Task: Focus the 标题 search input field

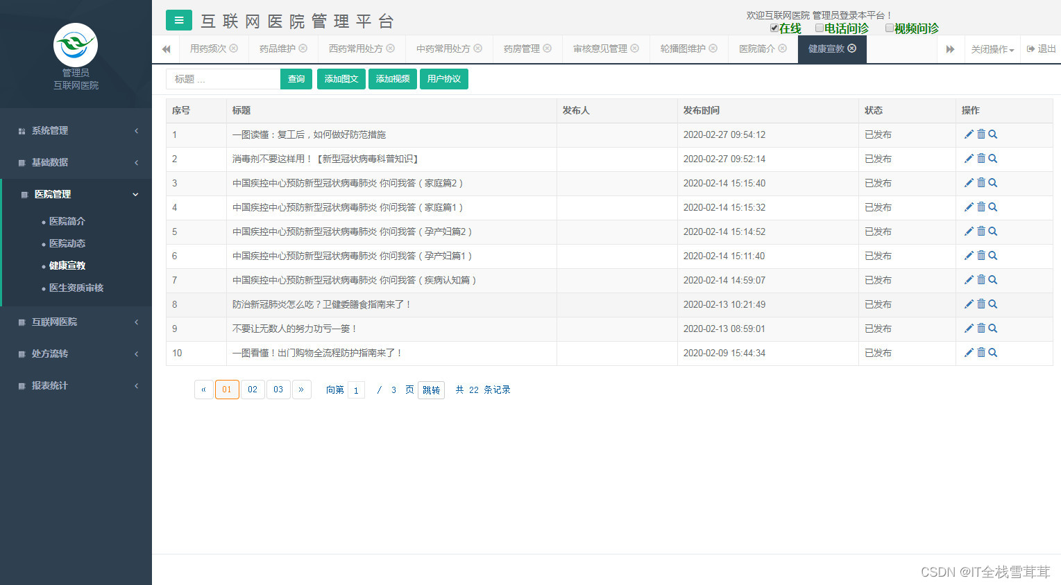Action: (223, 79)
